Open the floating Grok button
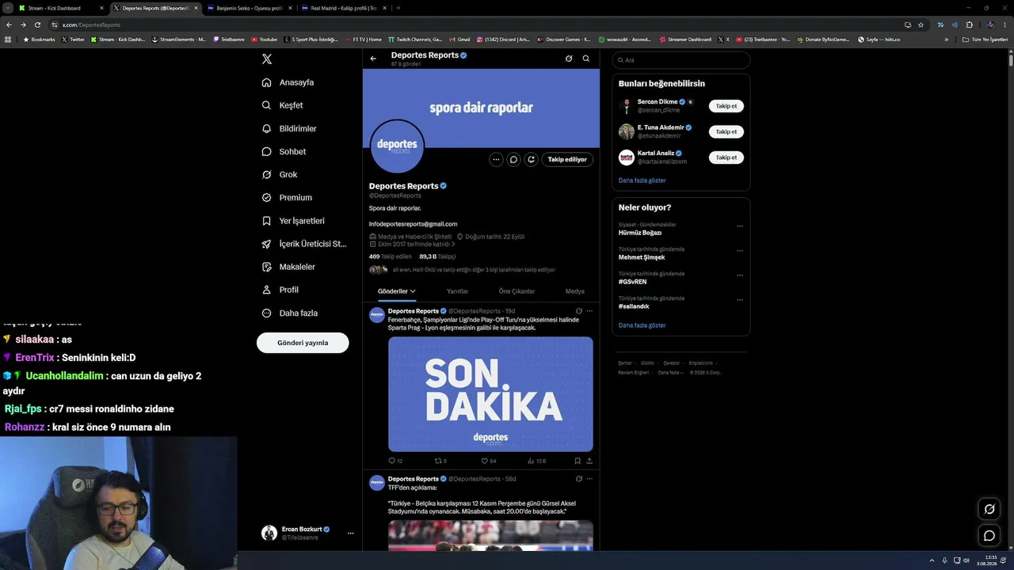 tap(989, 509)
